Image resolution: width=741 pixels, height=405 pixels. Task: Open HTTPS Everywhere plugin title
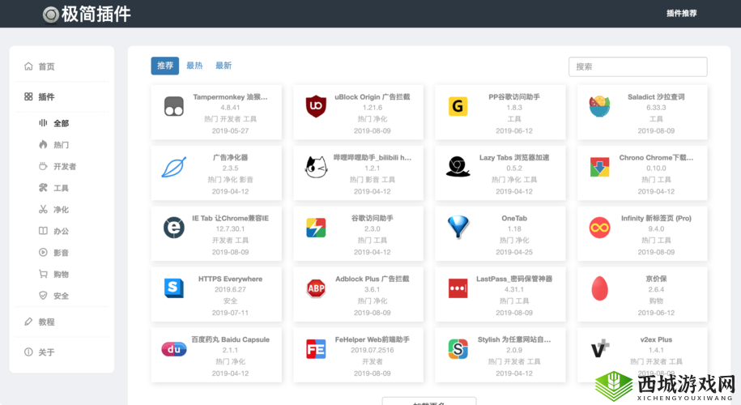click(230, 279)
